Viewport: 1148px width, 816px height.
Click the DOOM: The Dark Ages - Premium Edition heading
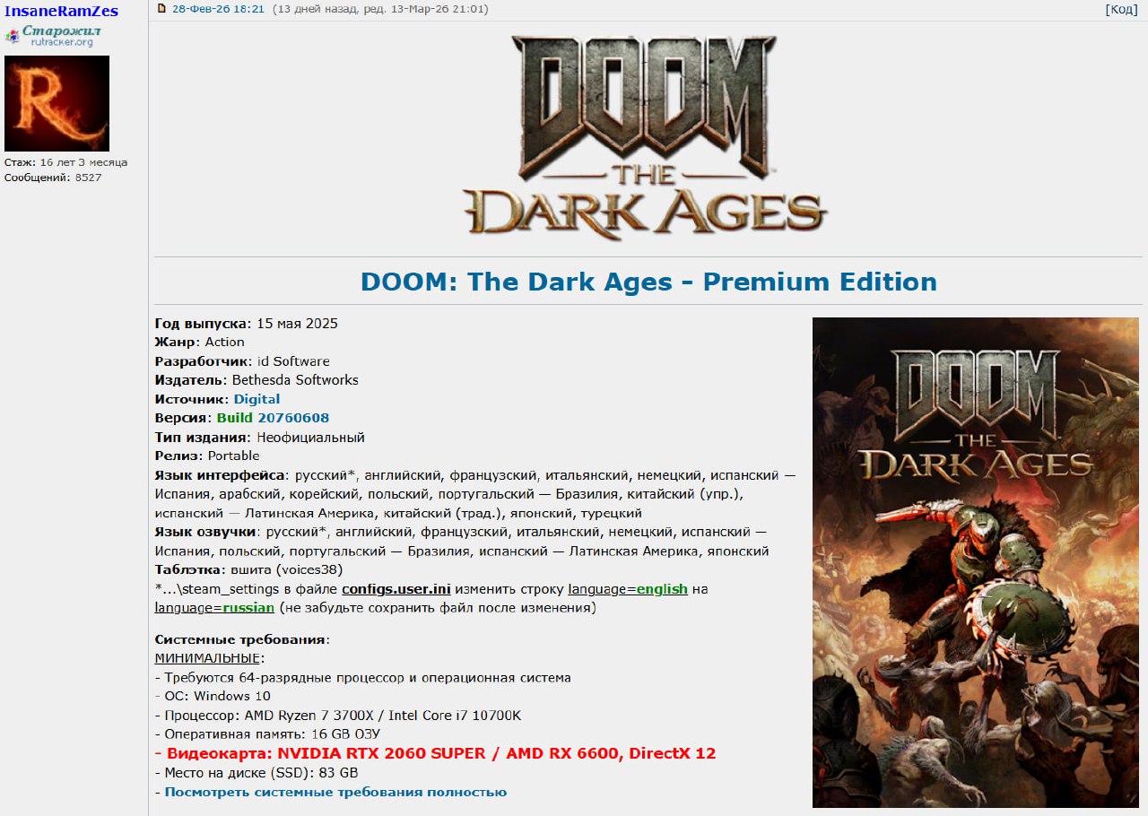648,282
